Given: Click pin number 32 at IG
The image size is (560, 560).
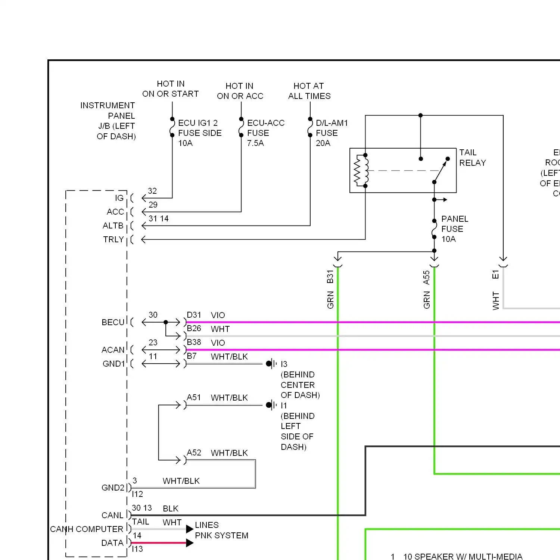Looking at the screenshot, I should (152, 191).
